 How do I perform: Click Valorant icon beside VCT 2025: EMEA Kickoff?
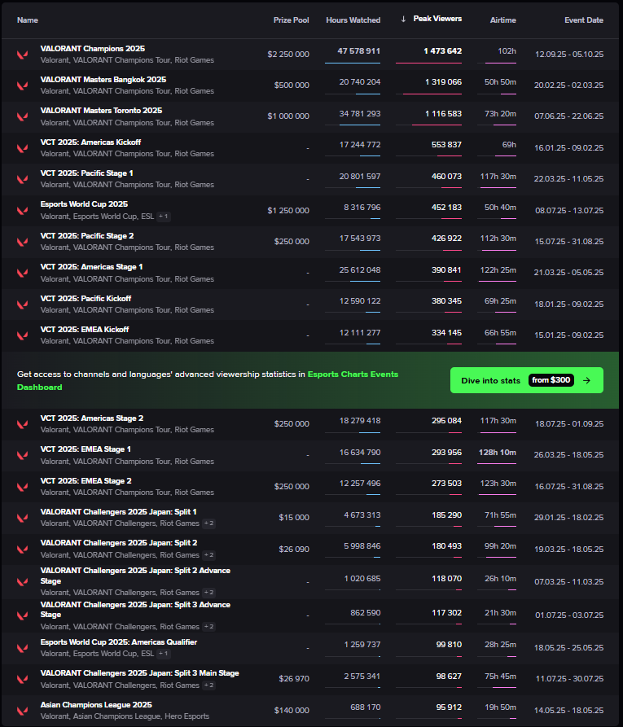click(x=22, y=335)
